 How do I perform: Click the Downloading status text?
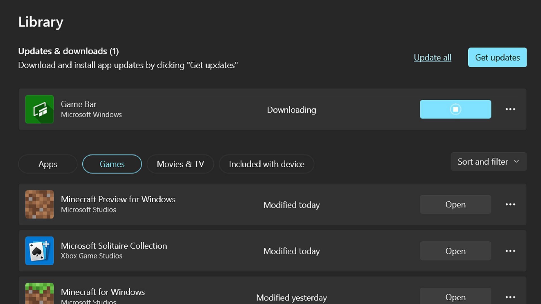click(x=292, y=110)
